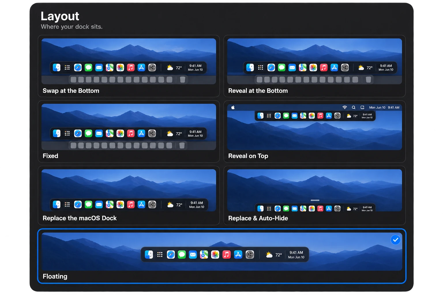443x295 pixels.
Task: Click Maps icon in Floating preview
Action: click(204, 254)
